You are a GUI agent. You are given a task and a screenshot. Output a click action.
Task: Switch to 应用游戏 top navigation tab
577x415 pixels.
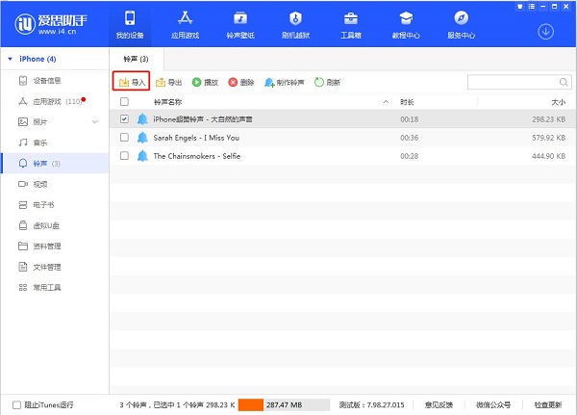[x=185, y=25]
